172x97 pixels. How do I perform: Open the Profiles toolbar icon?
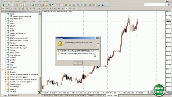click(x=8, y=5)
